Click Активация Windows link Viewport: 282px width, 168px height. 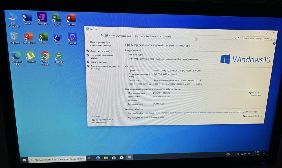[254, 116]
